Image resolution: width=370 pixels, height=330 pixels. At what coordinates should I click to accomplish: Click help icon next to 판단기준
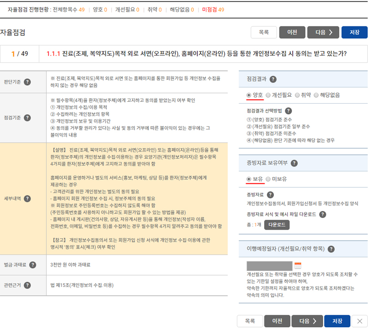pyautogui.click(x=27, y=82)
